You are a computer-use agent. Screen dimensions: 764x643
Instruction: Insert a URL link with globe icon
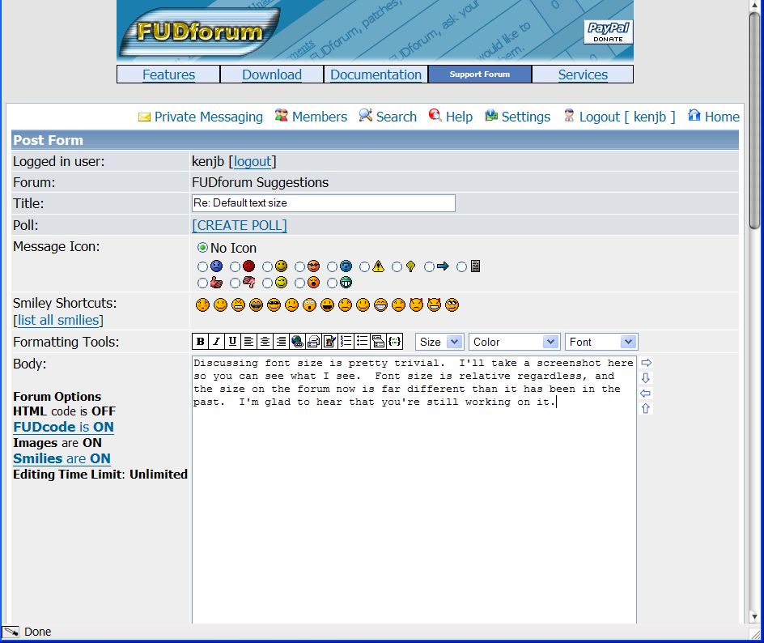pos(297,342)
